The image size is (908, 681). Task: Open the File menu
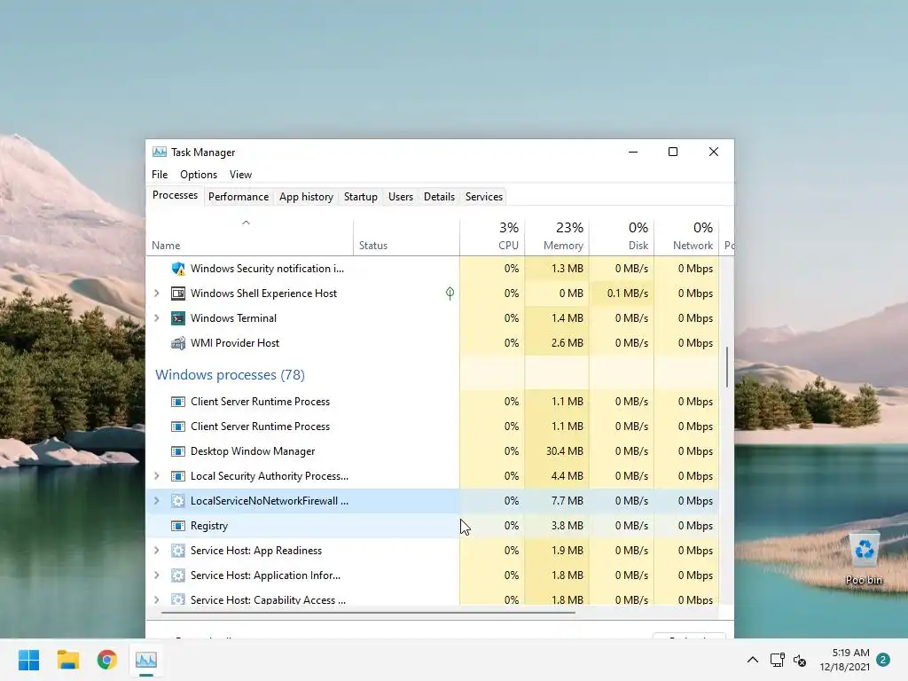160,175
